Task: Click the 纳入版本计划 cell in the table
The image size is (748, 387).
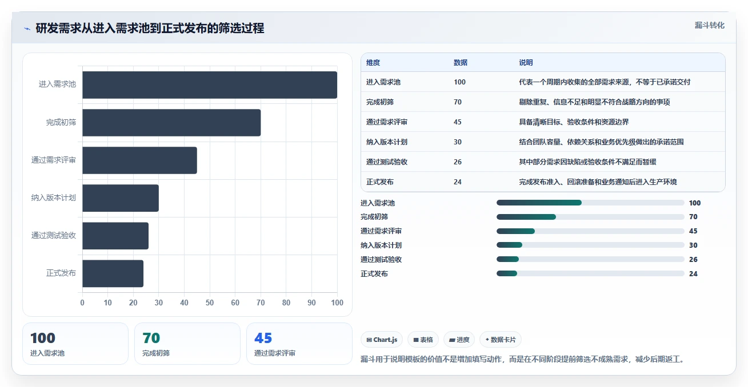Action: point(387,142)
